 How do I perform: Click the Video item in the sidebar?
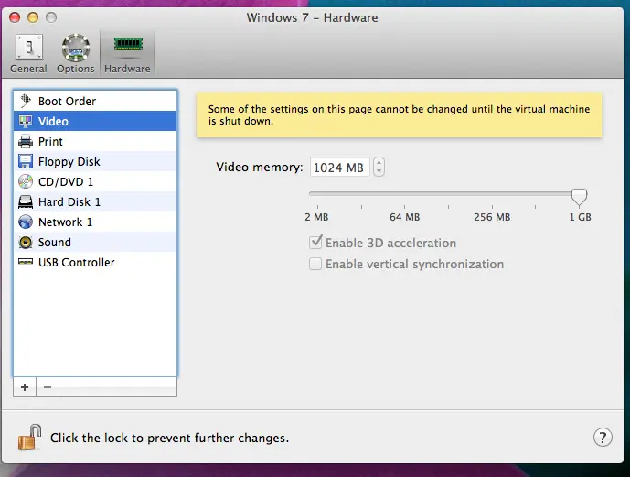(53, 121)
